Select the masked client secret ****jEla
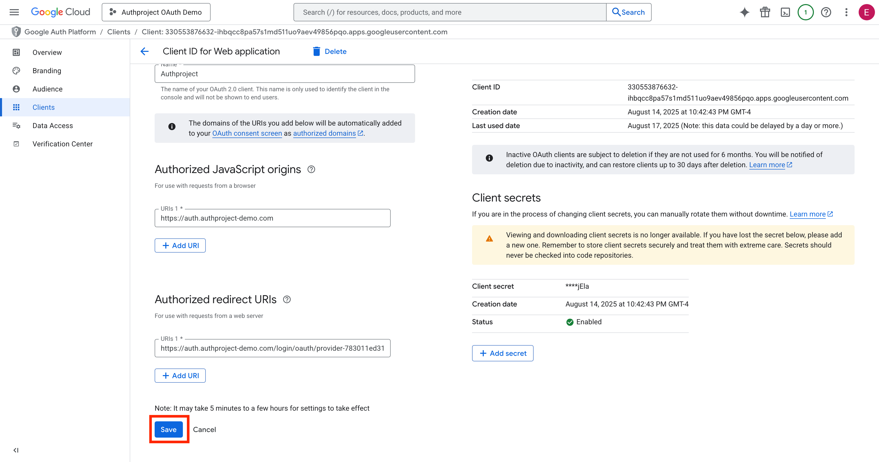879x462 pixels. click(x=577, y=286)
